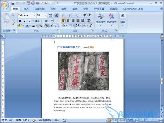
Task: Open the 邮件 (Mailings) tab
Action: pyautogui.click(x=64, y=9)
